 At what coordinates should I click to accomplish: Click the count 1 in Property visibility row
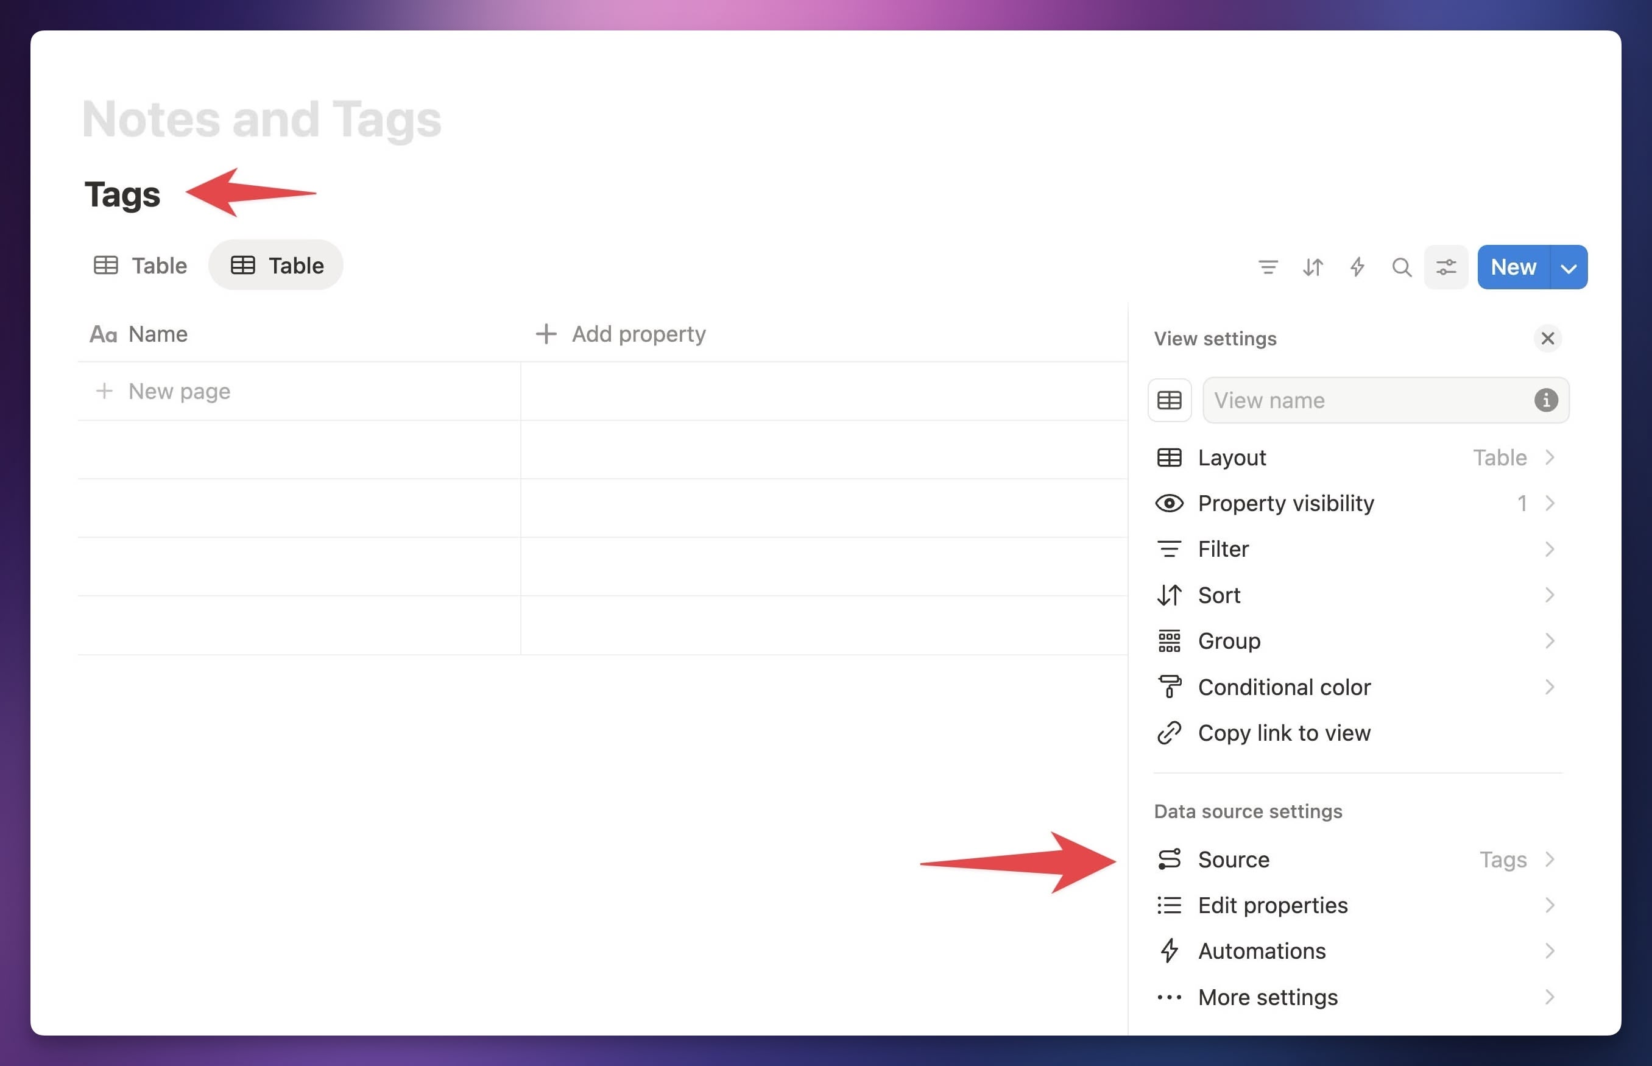click(x=1521, y=503)
